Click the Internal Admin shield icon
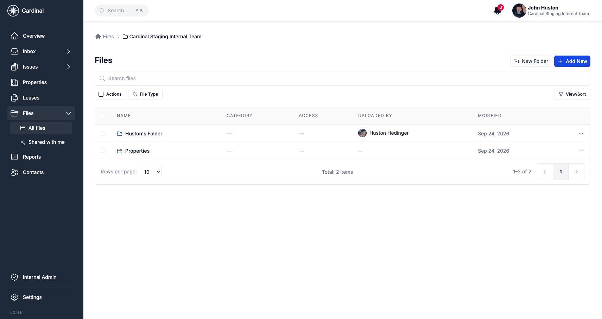The height and width of the screenshot is (319, 602). tap(14, 277)
